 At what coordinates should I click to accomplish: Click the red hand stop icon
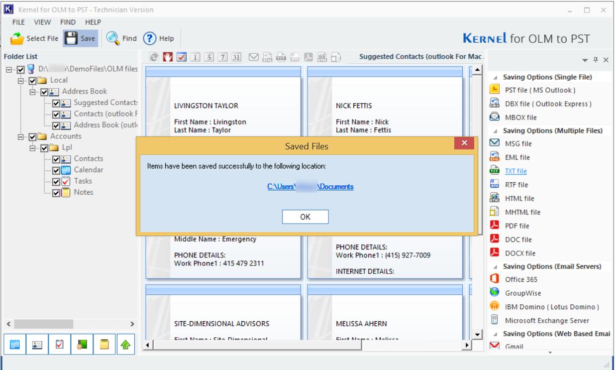(x=168, y=57)
